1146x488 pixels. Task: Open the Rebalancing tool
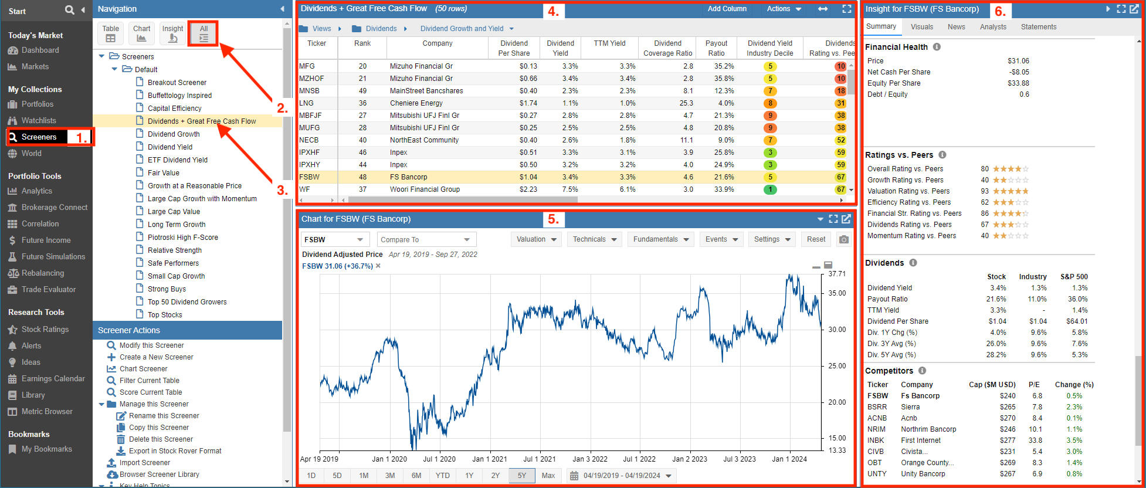click(x=42, y=273)
